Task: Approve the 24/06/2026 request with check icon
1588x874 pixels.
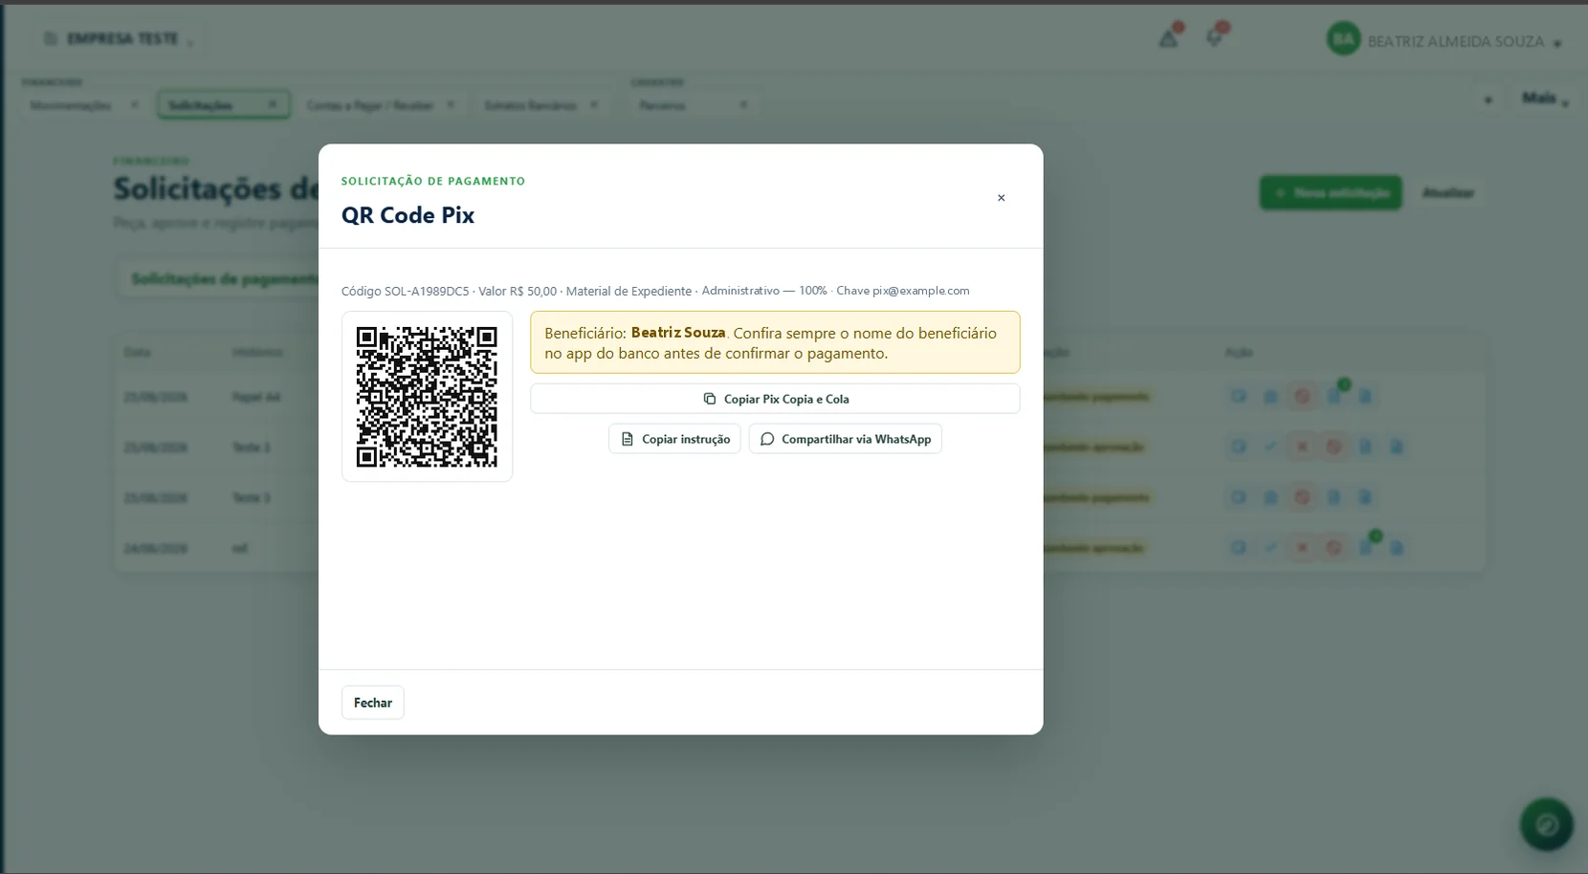Action: 1270,548
